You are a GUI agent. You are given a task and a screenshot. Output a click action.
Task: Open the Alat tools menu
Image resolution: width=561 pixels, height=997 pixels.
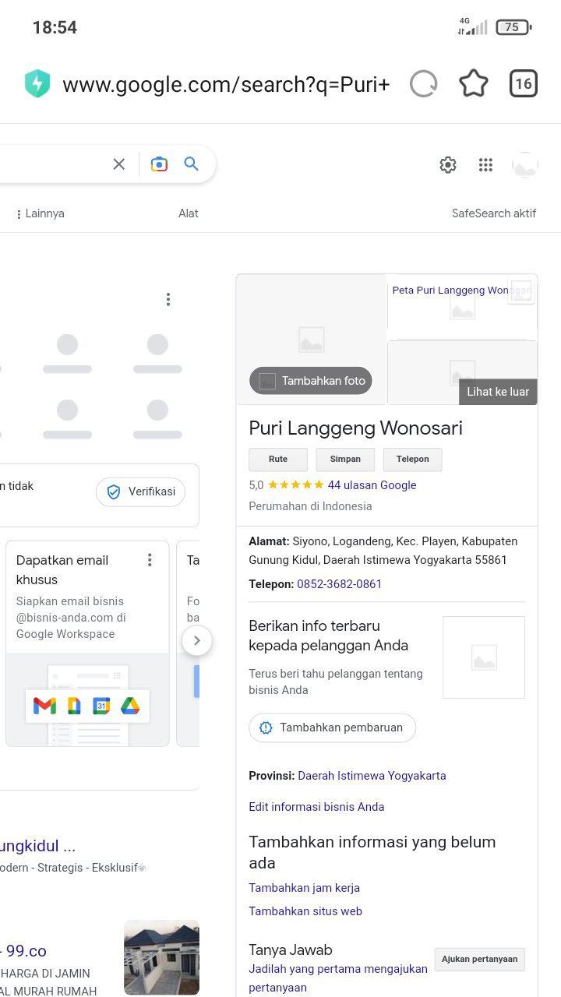(189, 213)
